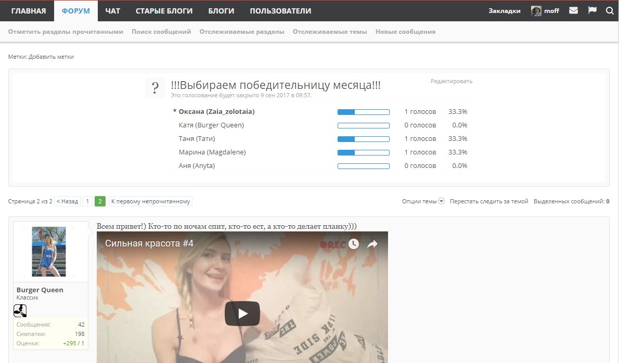The image size is (619, 363).
Task: Click Перестать следить за темой link
Action: [489, 201]
